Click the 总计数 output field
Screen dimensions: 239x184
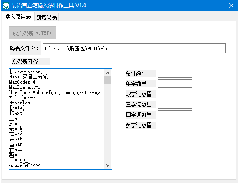(x=175, y=73)
